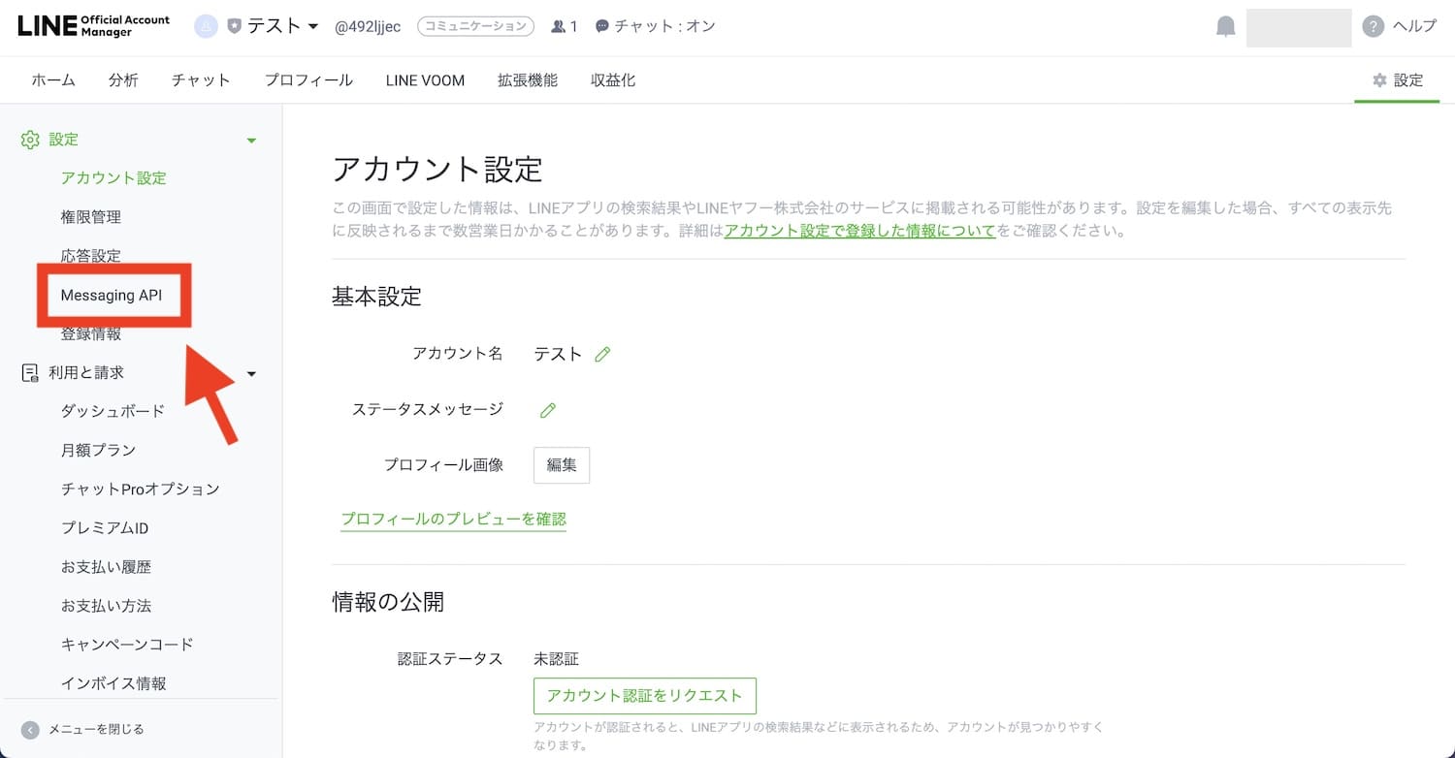Open プレミアムID in the sidebar
This screenshot has width=1455, height=758.
(x=105, y=528)
